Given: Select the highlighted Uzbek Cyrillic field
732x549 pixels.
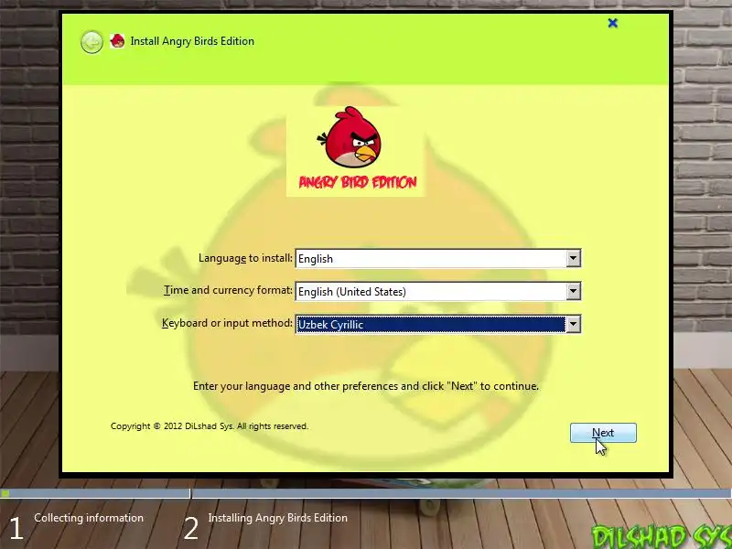Looking at the screenshot, I should [x=438, y=324].
